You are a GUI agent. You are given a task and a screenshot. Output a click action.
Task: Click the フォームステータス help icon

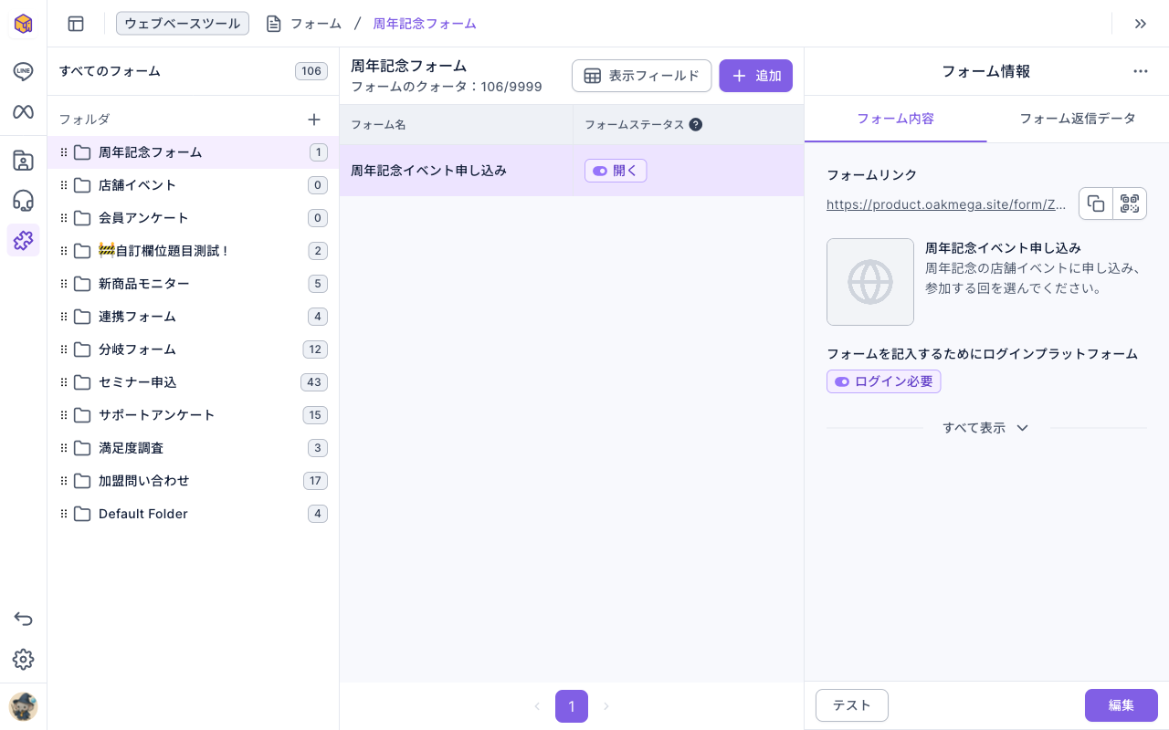(696, 125)
